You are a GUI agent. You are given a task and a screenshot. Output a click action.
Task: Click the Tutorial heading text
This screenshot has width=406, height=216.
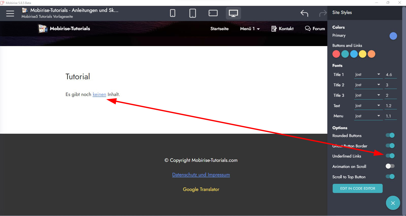(x=78, y=76)
